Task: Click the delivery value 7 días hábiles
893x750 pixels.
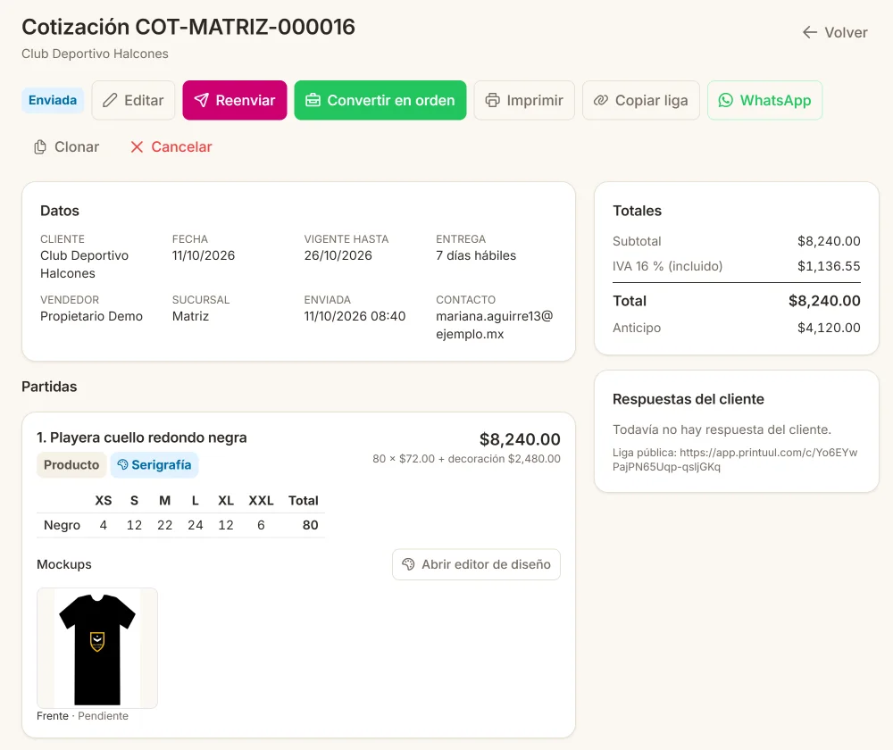Action: pos(476,255)
